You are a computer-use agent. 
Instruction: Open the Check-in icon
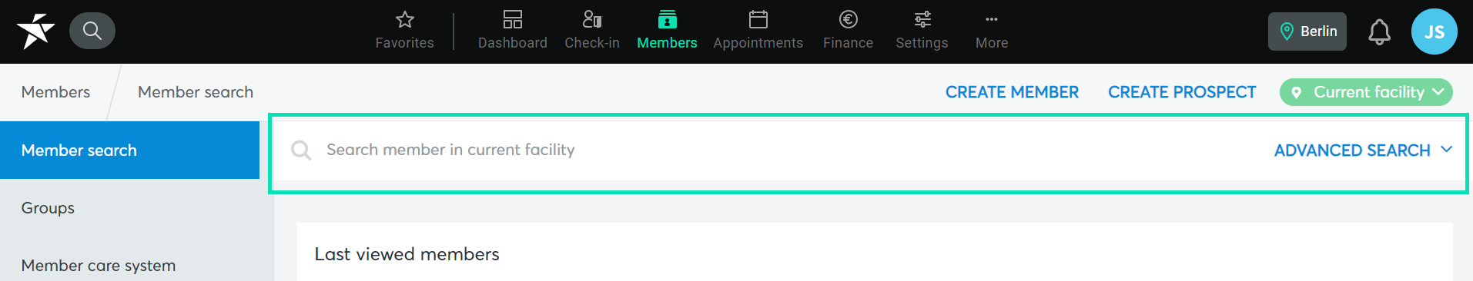[x=592, y=20]
